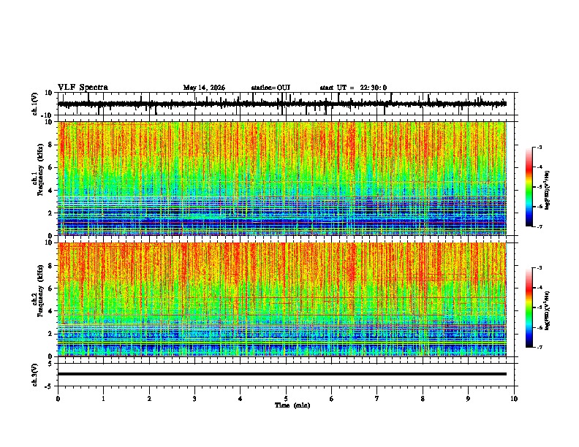Select the 5 minute tick on time axis
Screen dimensions: 579x447
coord(286,399)
